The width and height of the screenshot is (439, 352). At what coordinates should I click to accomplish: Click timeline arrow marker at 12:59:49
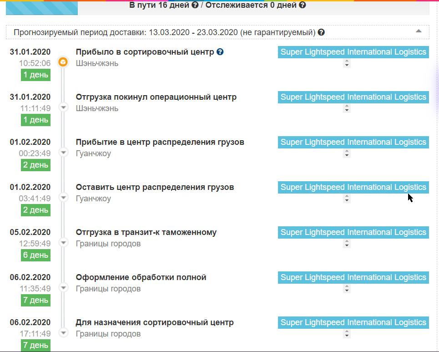64,242
